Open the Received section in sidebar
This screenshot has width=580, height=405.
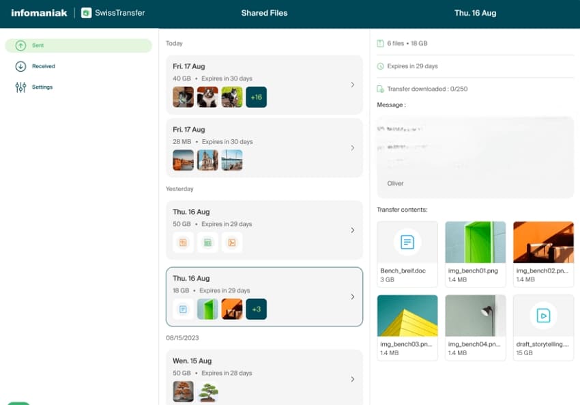(43, 66)
